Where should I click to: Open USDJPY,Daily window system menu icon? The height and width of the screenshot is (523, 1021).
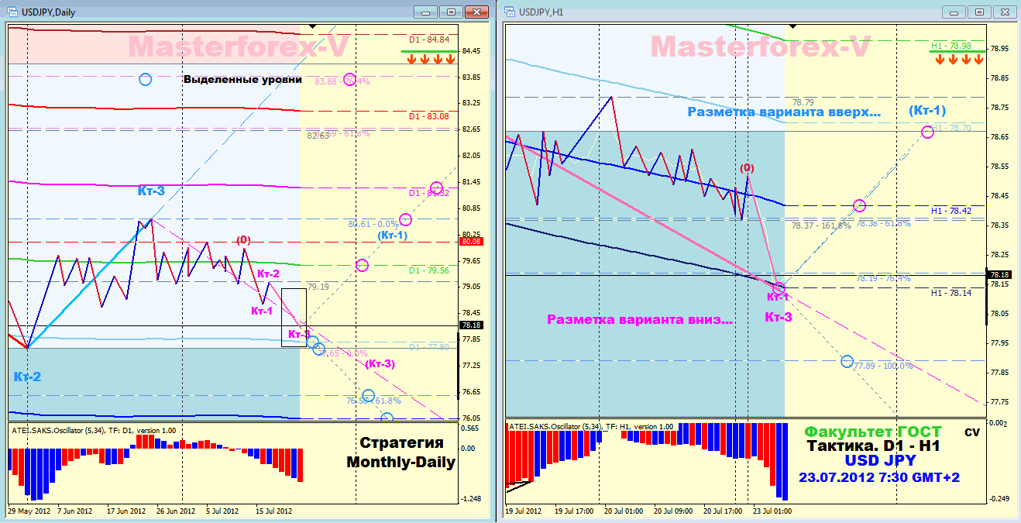tap(13, 12)
